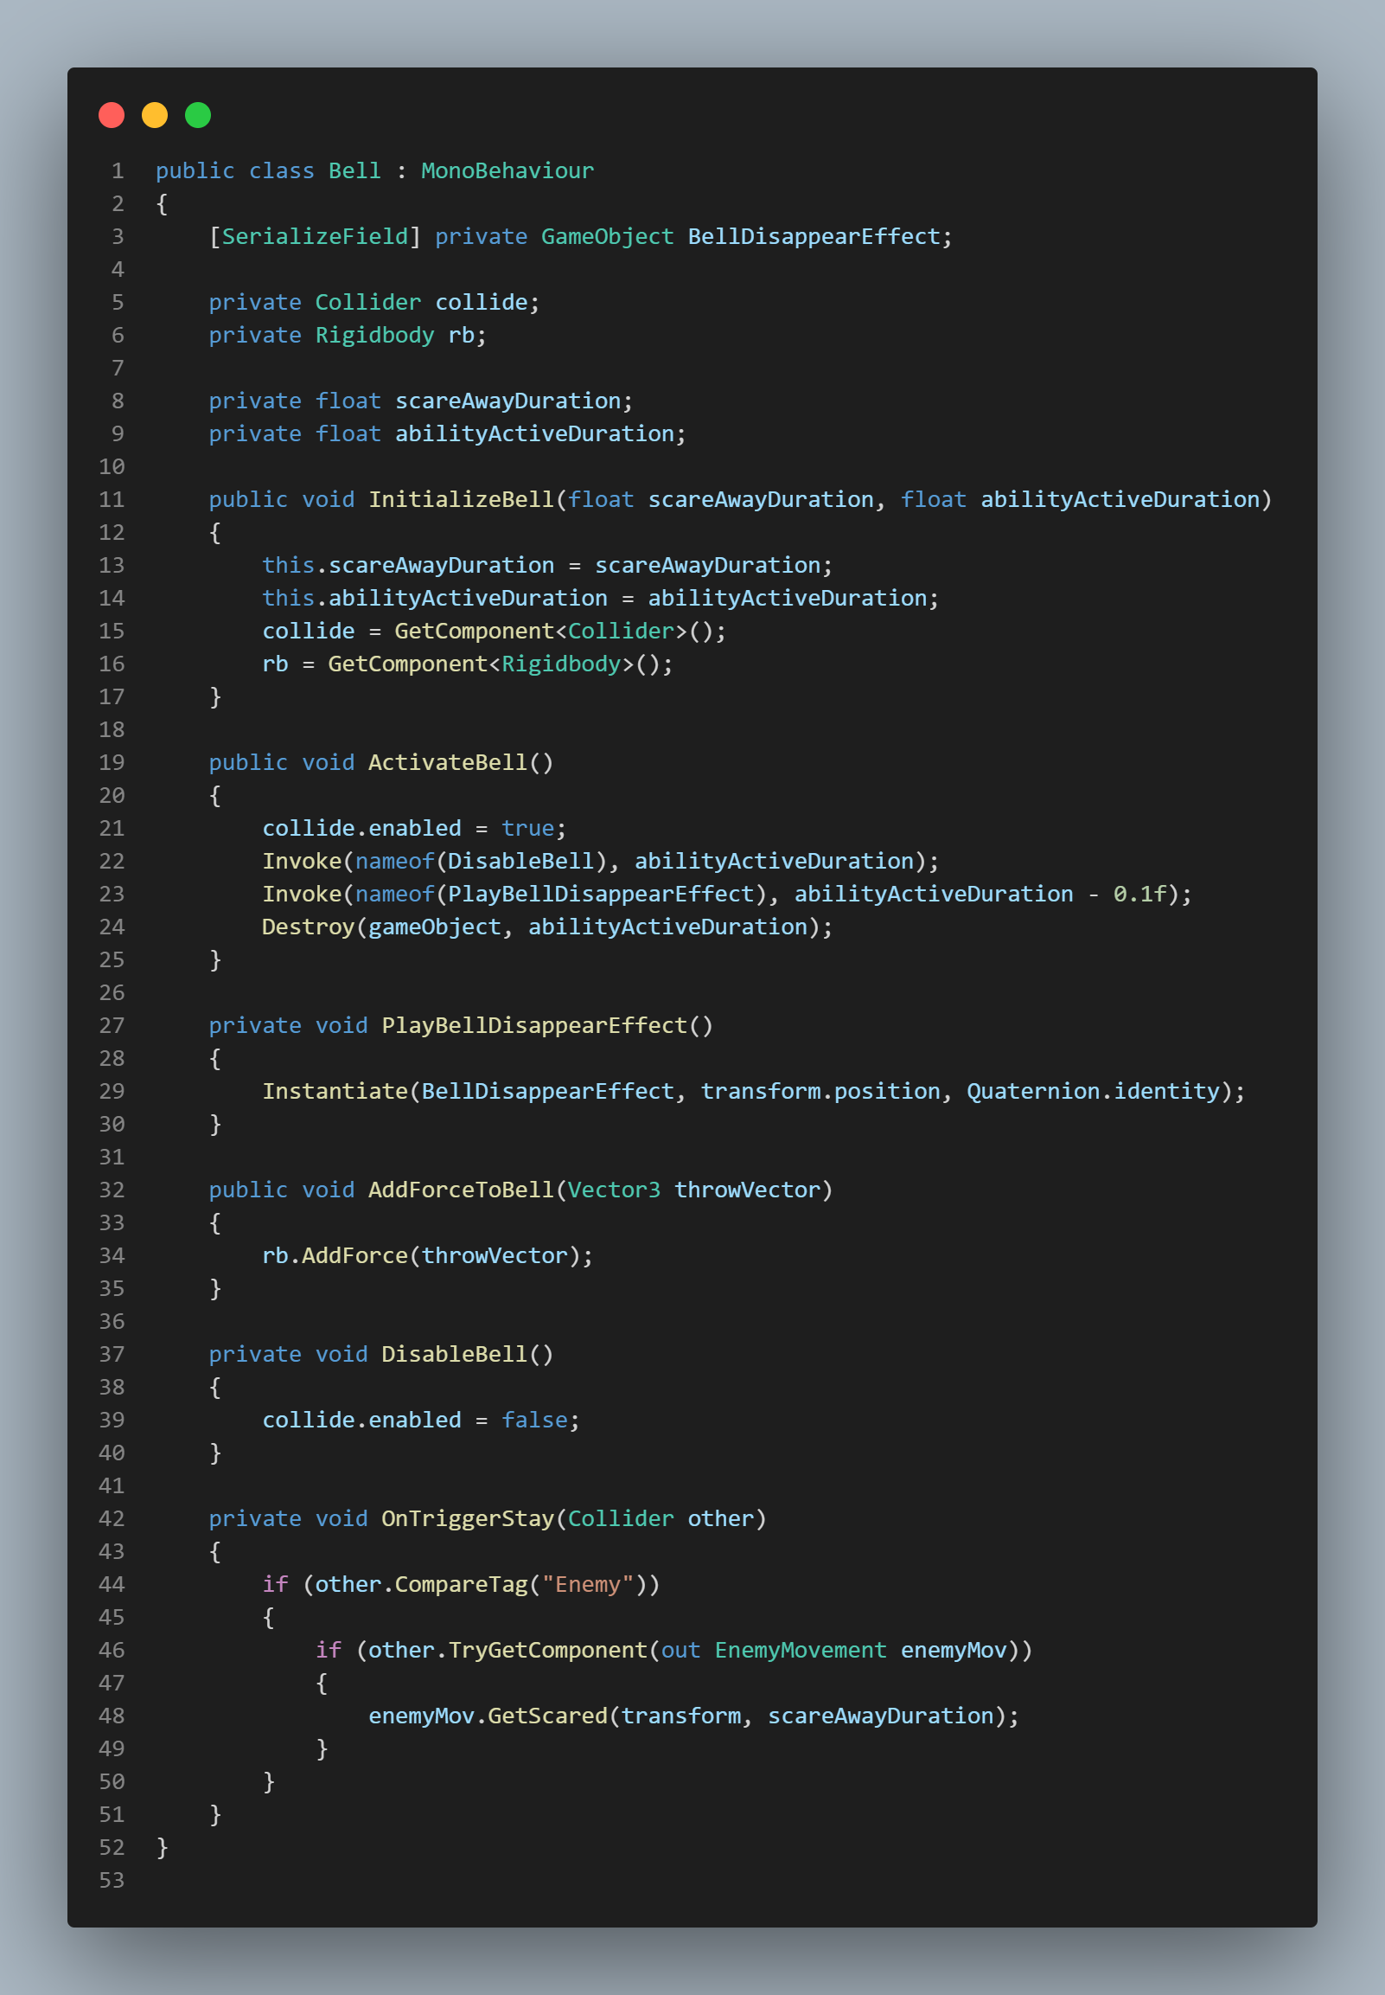This screenshot has width=1385, height=1995.
Task: Click the 'false' keyword on line 39
Action: point(533,1421)
